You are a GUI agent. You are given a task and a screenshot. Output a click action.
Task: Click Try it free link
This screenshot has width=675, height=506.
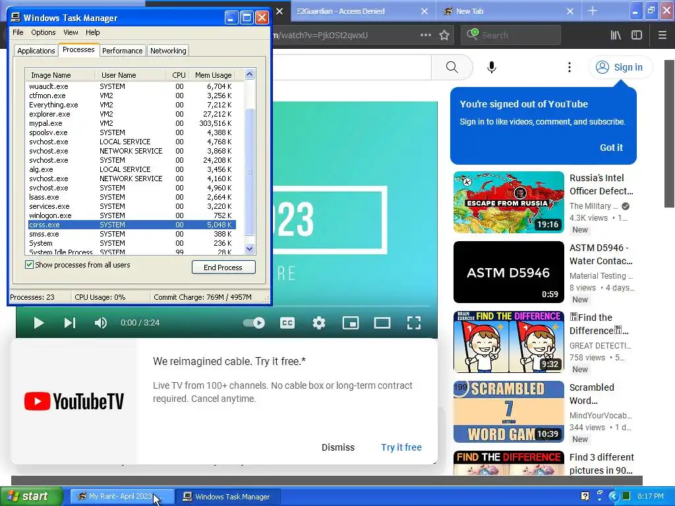pos(401,447)
